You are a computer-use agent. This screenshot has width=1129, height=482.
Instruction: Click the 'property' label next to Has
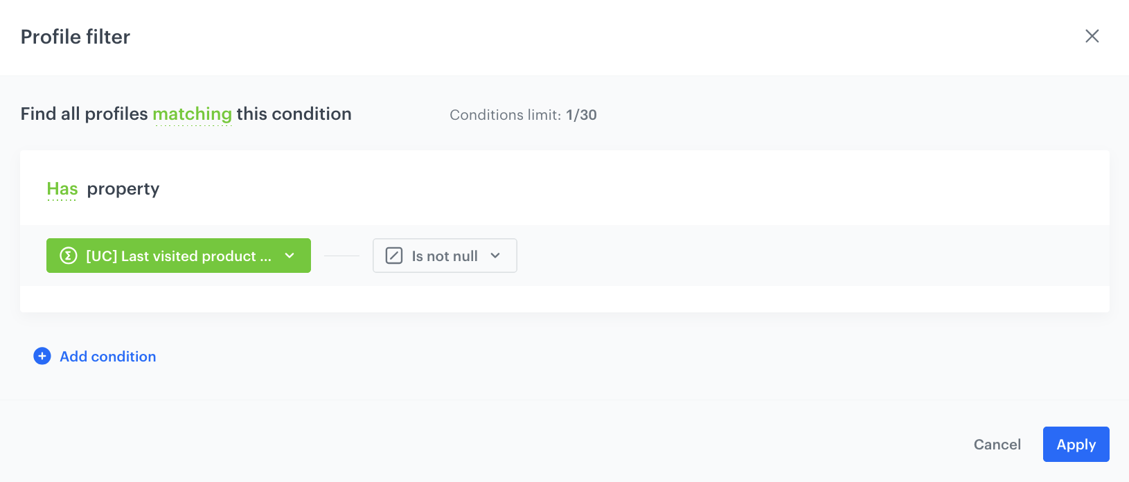[123, 189]
